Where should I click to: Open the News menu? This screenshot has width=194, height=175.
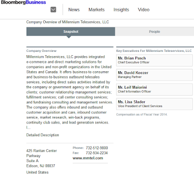(x=74, y=10)
